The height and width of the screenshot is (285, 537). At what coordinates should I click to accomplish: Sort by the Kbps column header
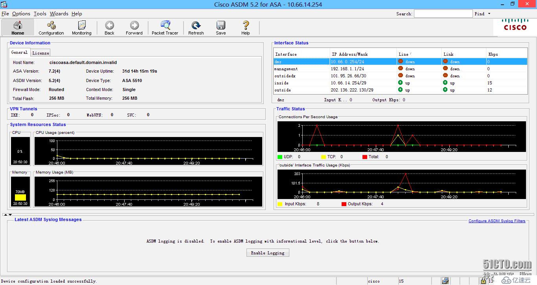click(507, 54)
